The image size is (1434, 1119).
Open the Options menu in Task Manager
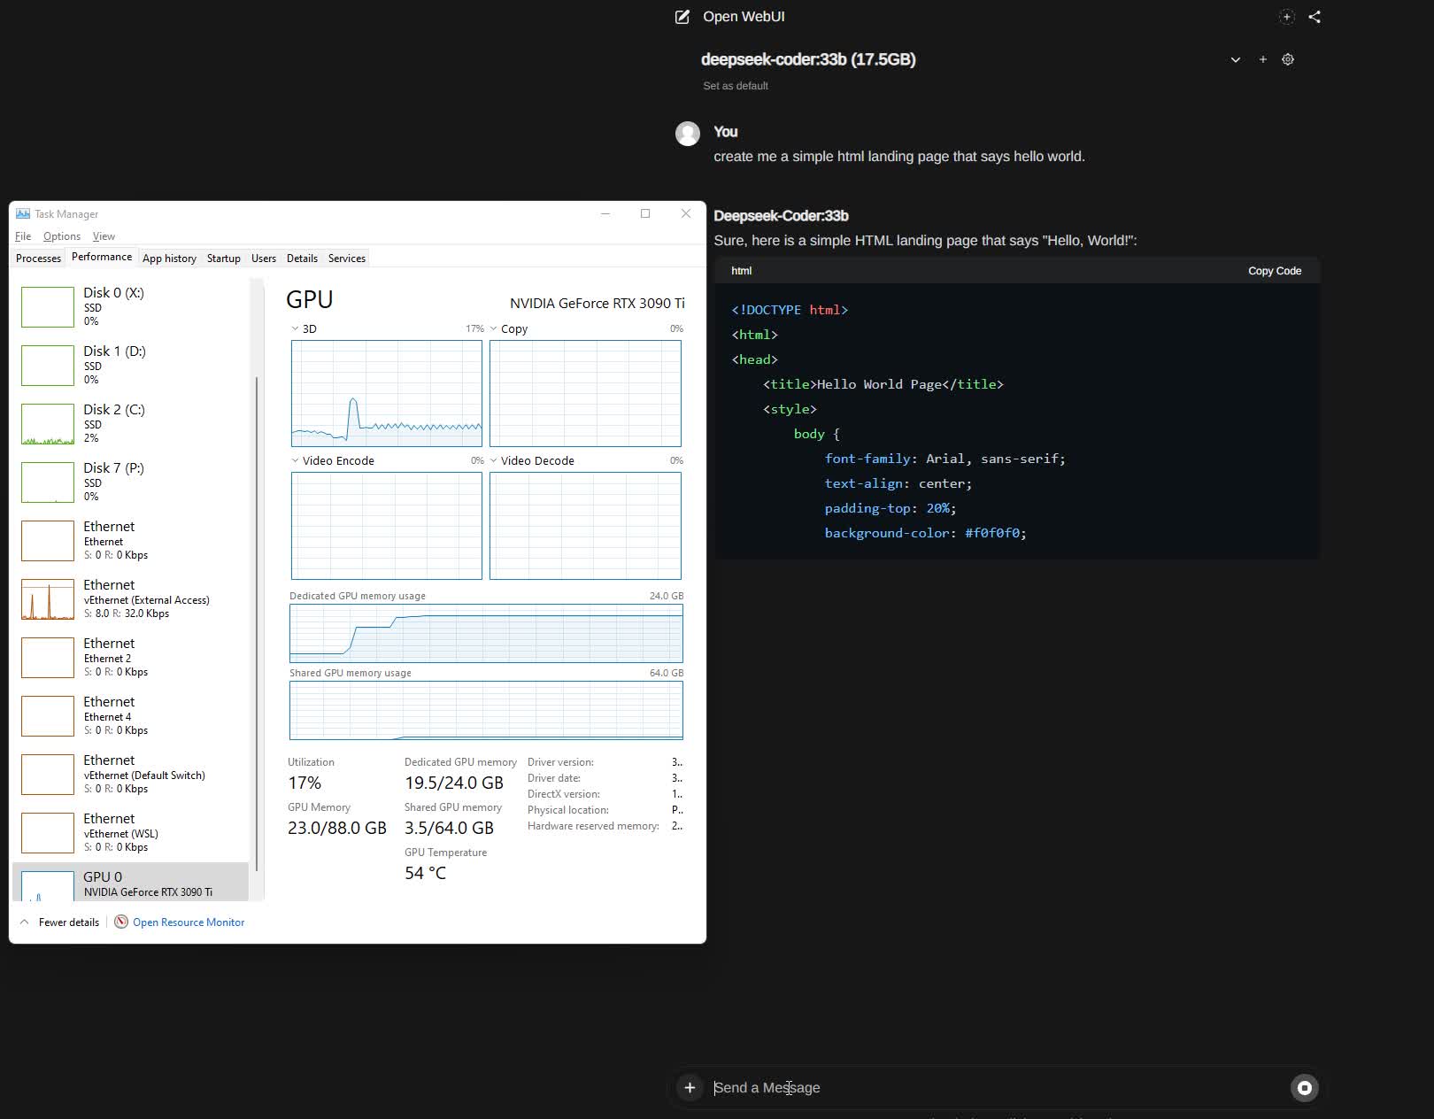61,235
